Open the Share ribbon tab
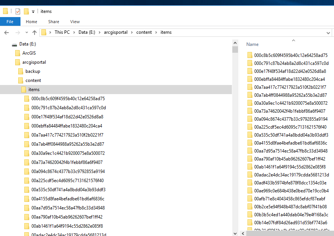334x236 pixels. [54, 22]
